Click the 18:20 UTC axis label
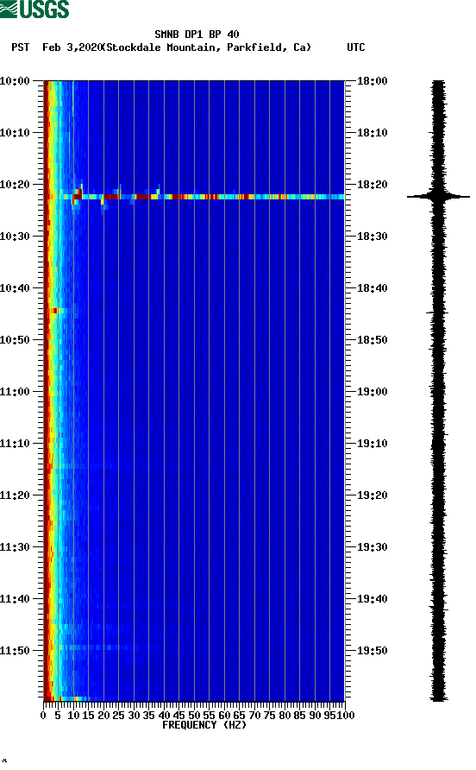Screen dimensions: 476x770 pyautogui.click(x=372, y=185)
